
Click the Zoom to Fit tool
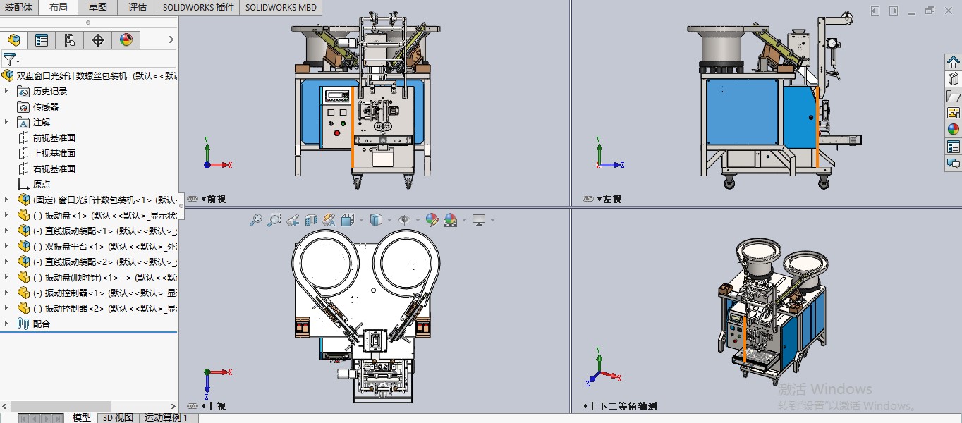point(256,220)
